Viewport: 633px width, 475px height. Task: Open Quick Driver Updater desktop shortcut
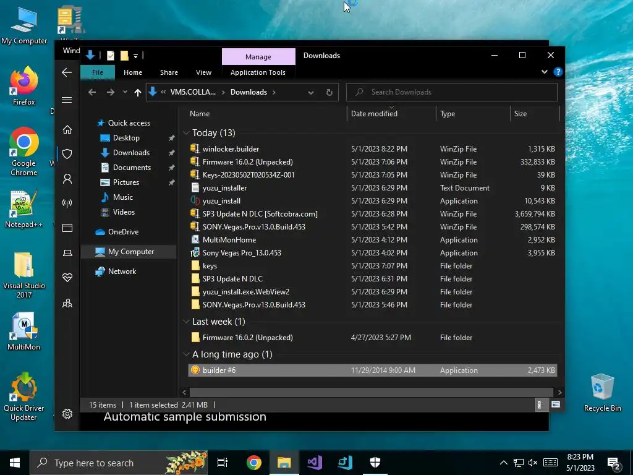click(x=24, y=396)
